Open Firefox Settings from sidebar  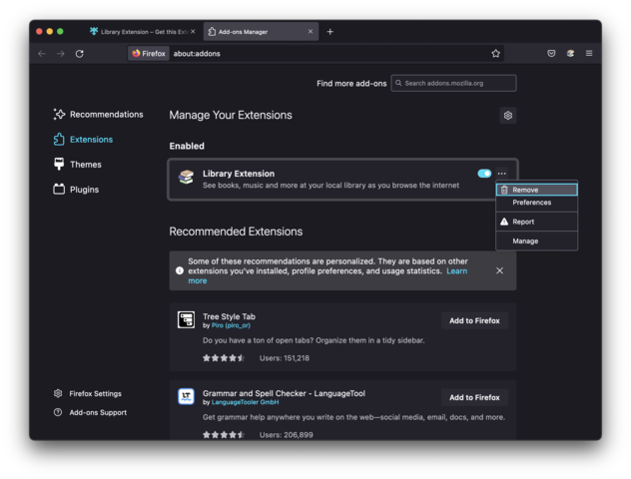pyautogui.click(x=88, y=393)
